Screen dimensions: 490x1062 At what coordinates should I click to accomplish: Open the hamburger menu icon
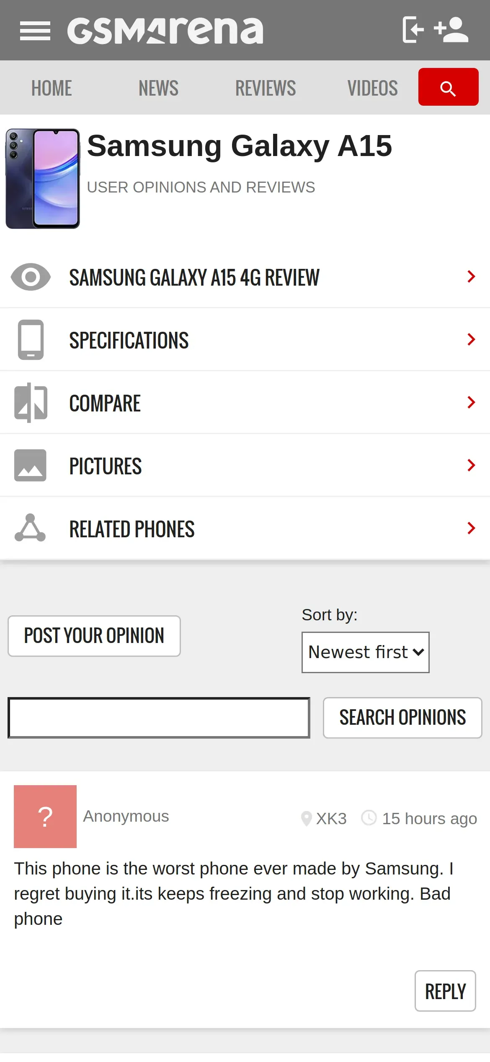(35, 31)
